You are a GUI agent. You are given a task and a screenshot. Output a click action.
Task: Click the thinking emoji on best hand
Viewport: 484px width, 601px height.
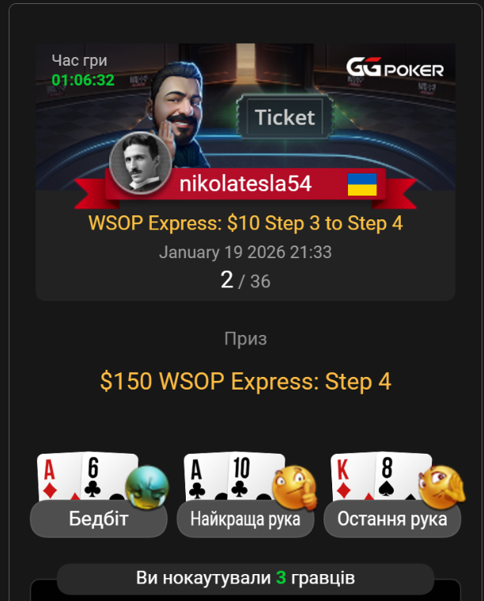tap(295, 487)
